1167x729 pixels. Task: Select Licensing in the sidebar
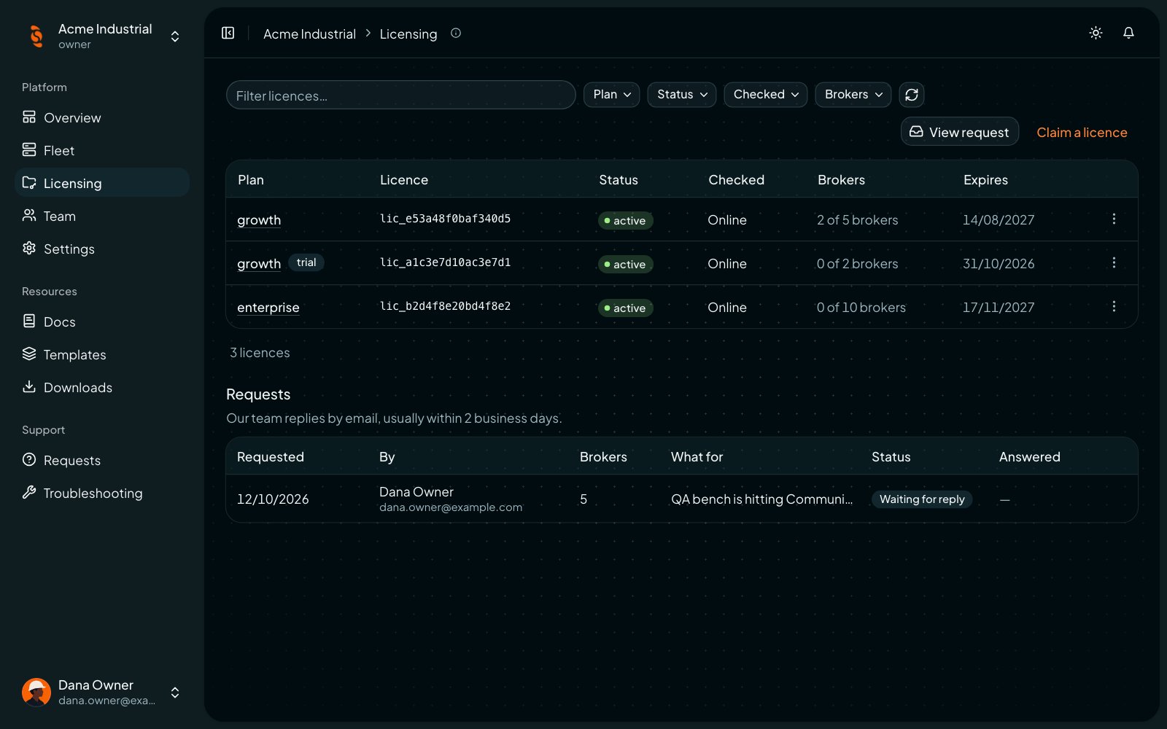pyautogui.click(x=102, y=183)
